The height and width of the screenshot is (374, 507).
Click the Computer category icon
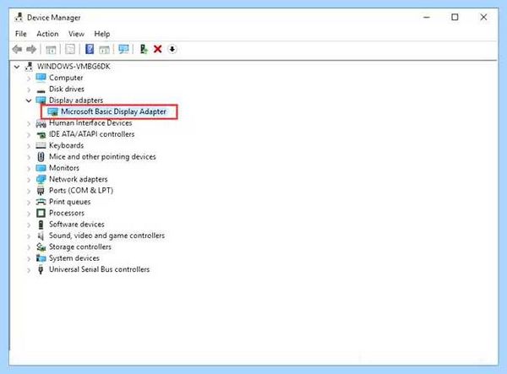pyautogui.click(x=41, y=78)
